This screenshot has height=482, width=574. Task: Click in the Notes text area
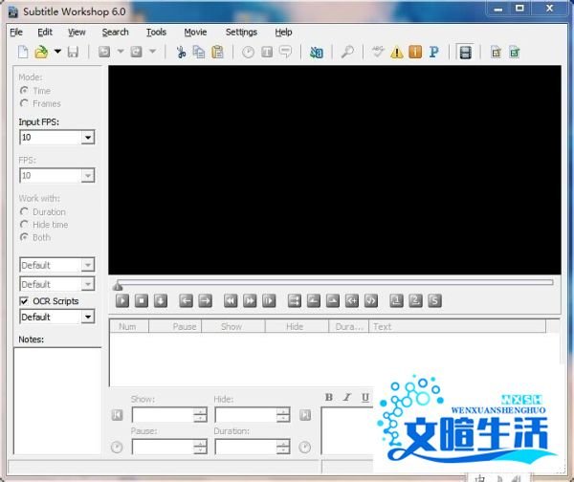click(57, 401)
